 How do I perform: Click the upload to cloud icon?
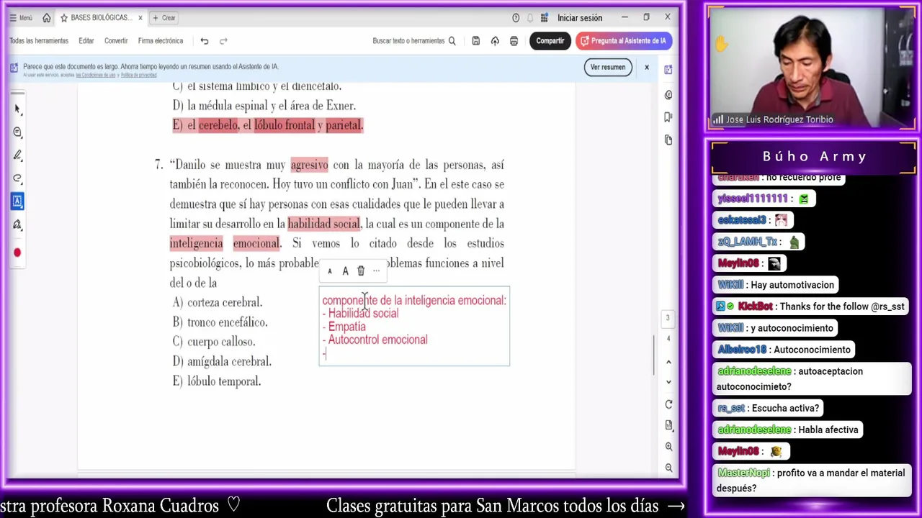click(x=495, y=41)
